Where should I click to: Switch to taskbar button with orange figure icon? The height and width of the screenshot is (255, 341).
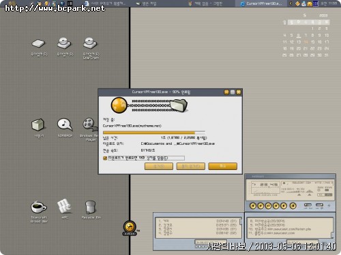pos(205,3)
